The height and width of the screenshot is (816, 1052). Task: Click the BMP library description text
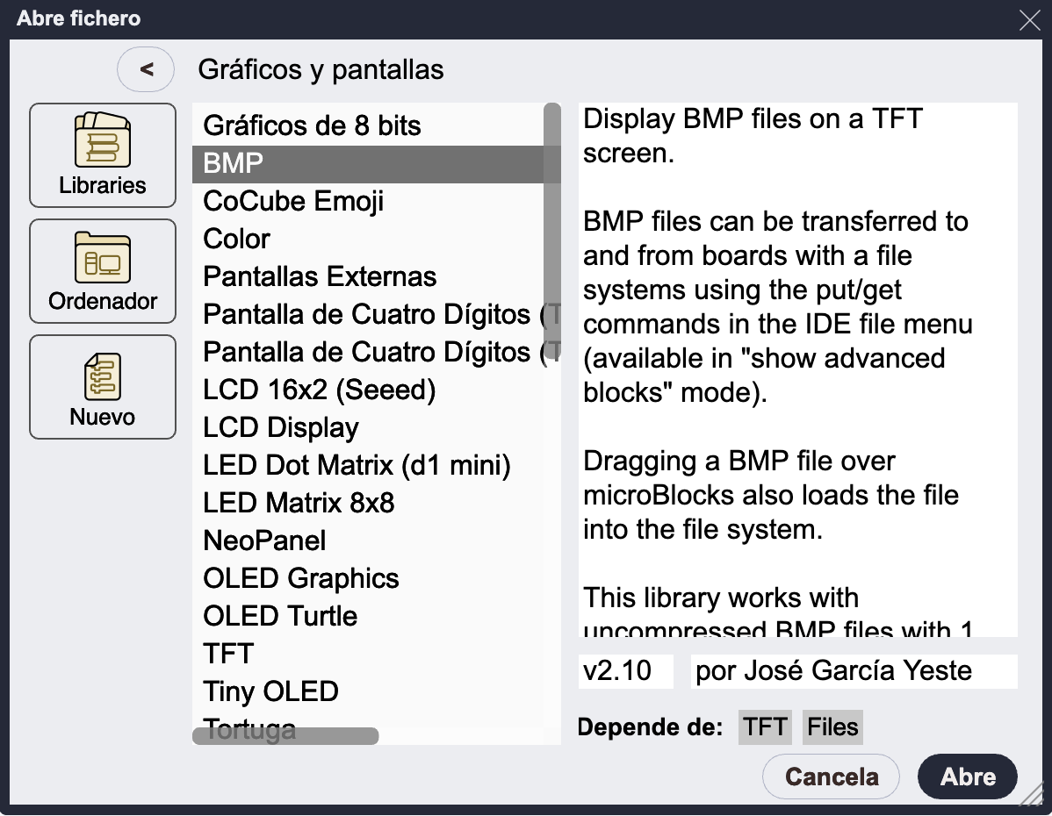click(x=797, y=369)
